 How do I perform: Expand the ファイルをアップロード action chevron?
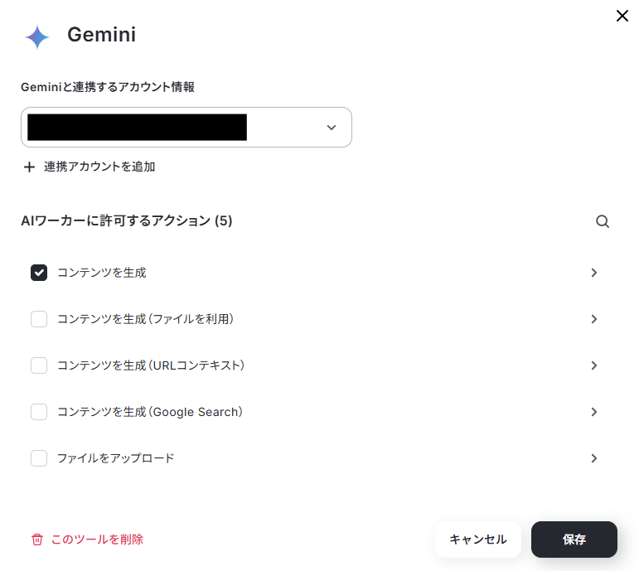pos(593,458)
